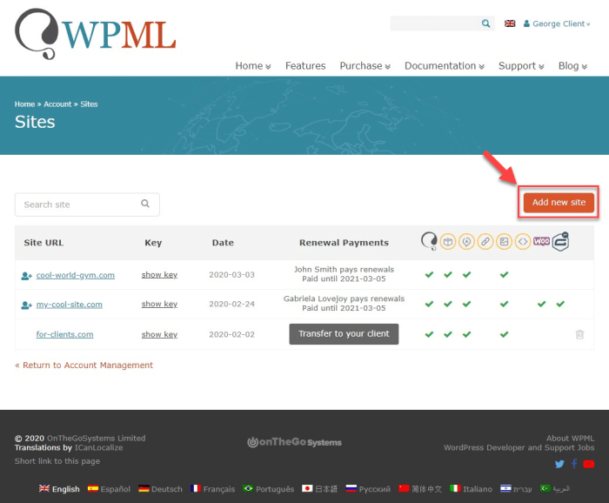Switch language to Italiano
The width and height of the screenshot is (609, 503).
[x=471, y=488]
